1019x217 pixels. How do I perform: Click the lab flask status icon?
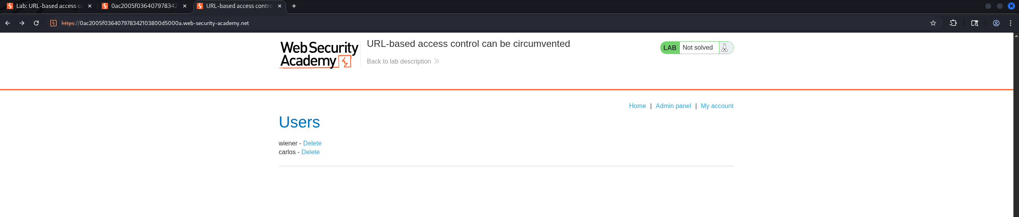pyautogui.click(x=725, y=48)
